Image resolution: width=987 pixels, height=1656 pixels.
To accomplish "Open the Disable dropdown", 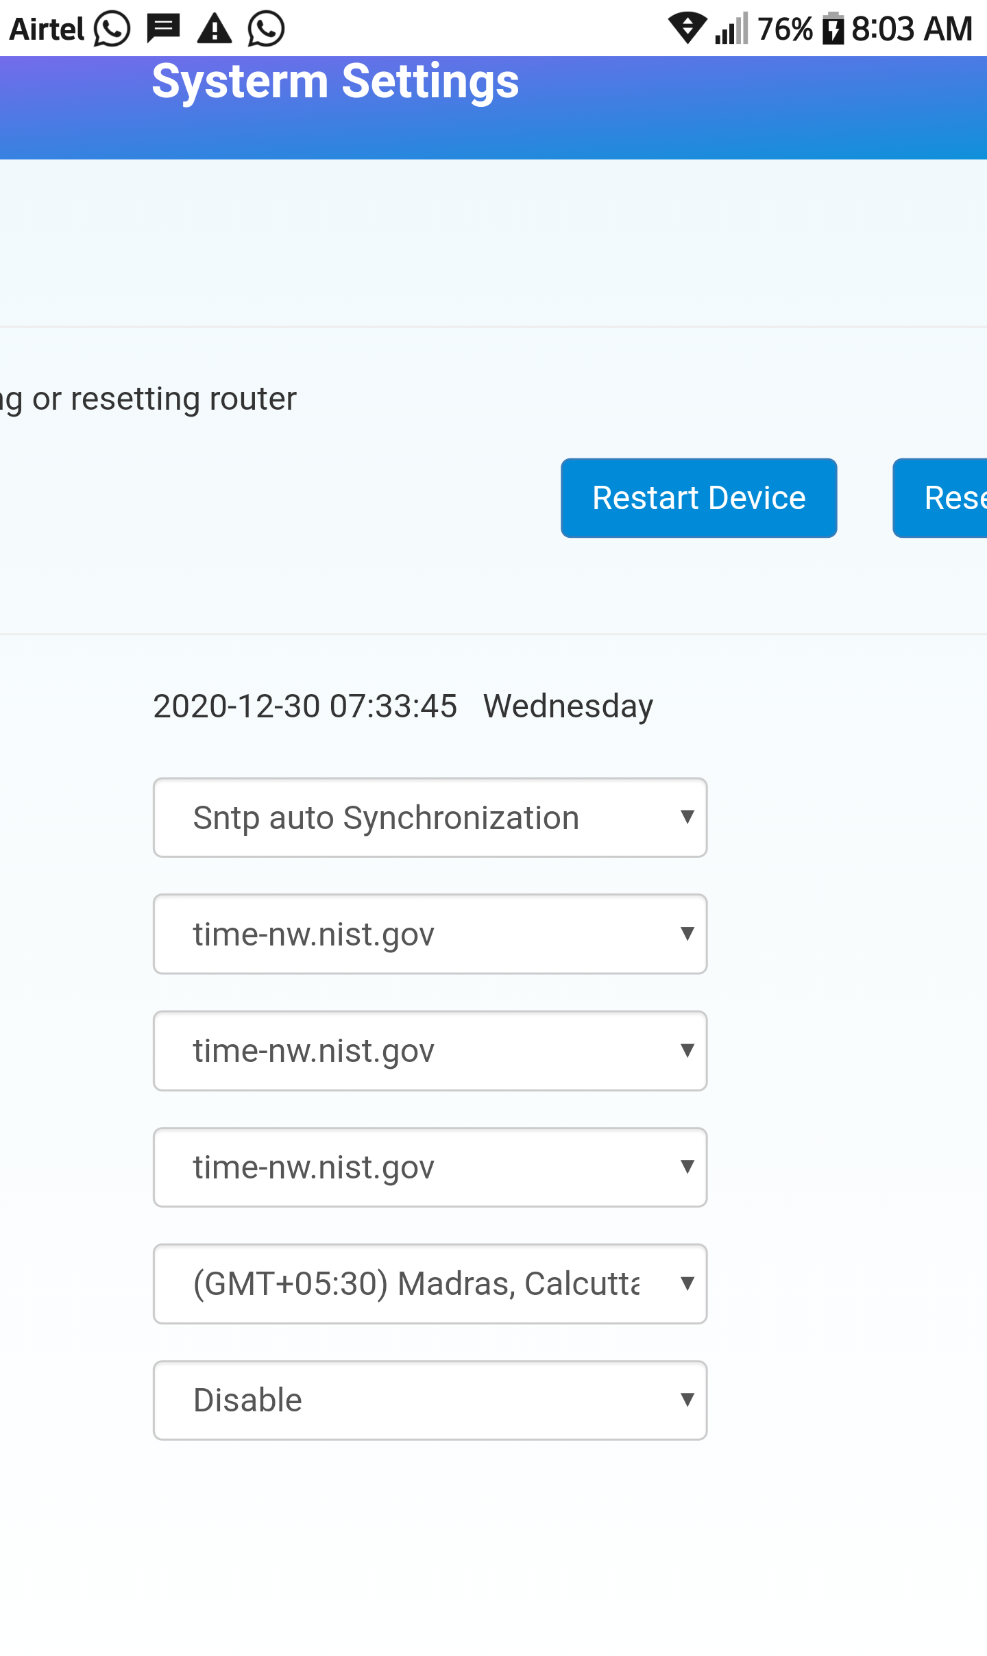I will coord(430,1400).
